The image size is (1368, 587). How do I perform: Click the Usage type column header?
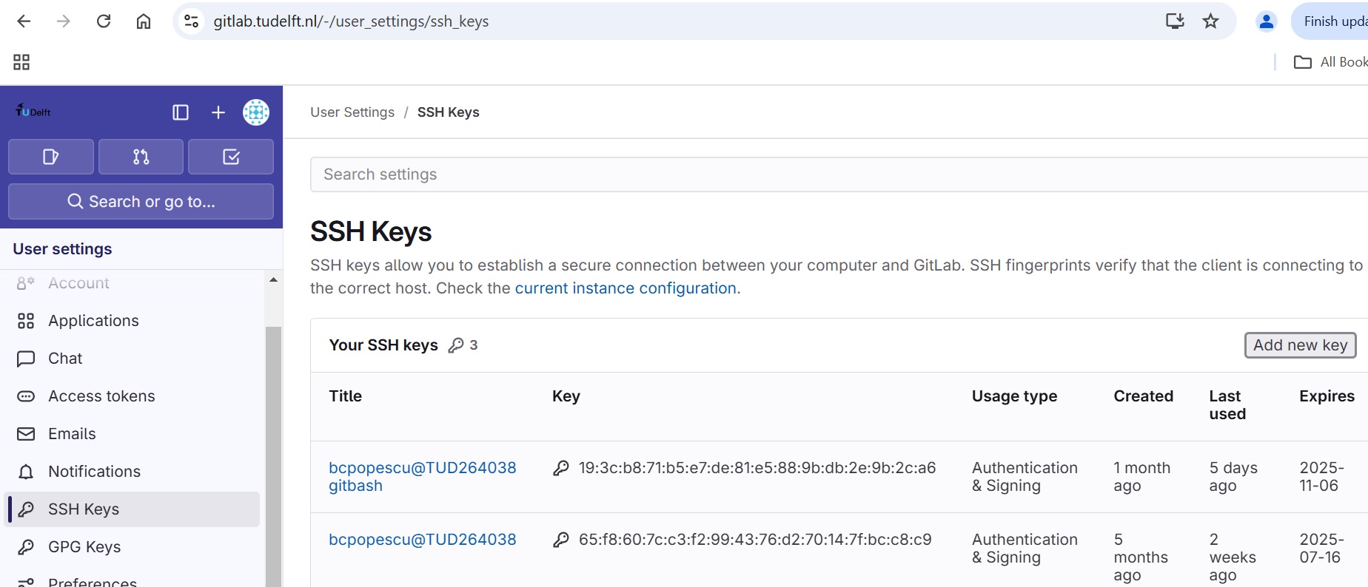(1014, 396)
